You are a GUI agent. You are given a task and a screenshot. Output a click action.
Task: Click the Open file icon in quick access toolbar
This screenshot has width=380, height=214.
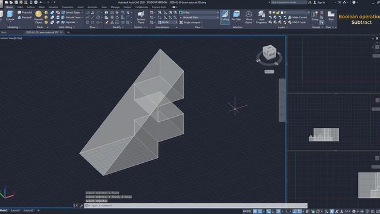(11, 2)
